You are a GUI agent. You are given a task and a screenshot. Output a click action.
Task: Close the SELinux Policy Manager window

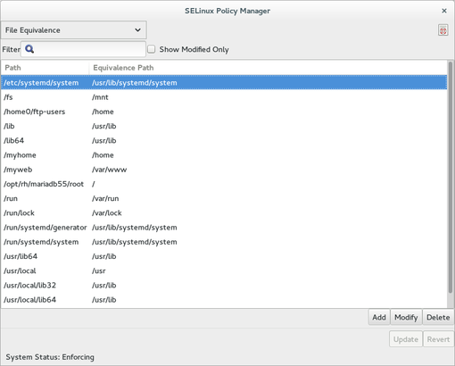(x=444, y=11)
